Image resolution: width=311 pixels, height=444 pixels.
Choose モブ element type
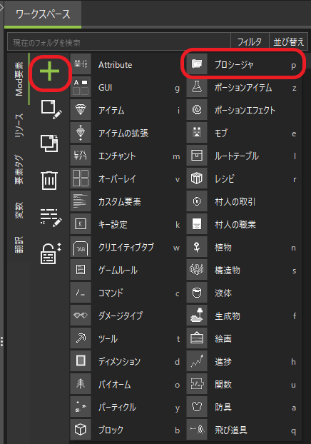coord(243,133)
